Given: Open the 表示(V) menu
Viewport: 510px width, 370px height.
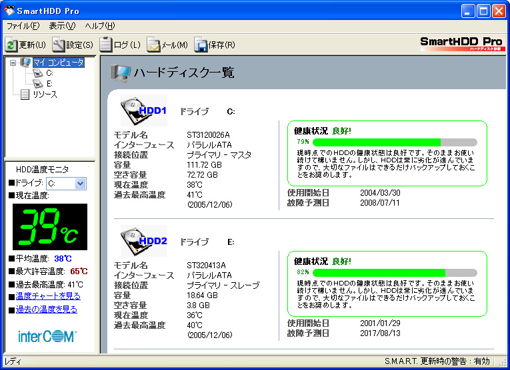Looking at the screenshot, I should (x=62, y=26).
